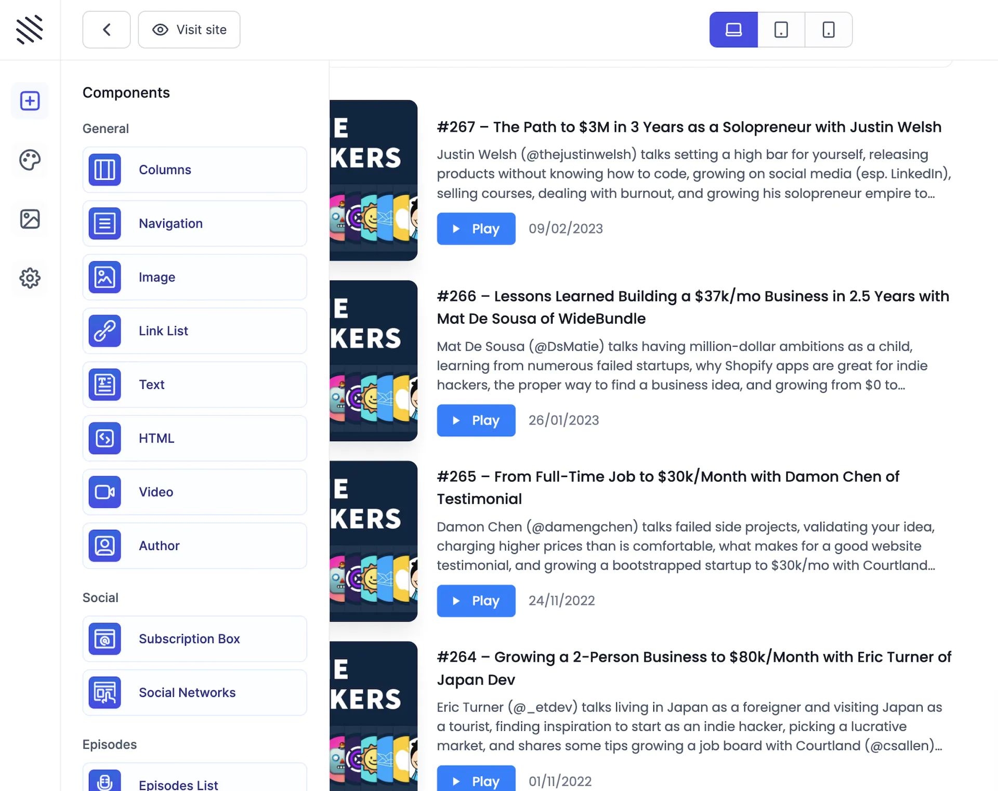Open the theme palette icon

pos(30,160)
